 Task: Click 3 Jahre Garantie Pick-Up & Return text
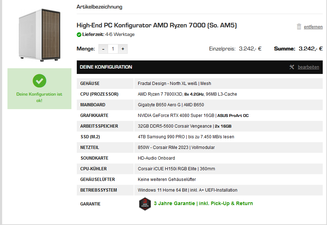[x=203, y=203]
